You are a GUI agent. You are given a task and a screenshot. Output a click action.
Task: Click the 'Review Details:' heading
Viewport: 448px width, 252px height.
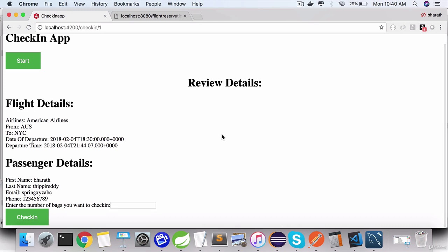point(225,83)
